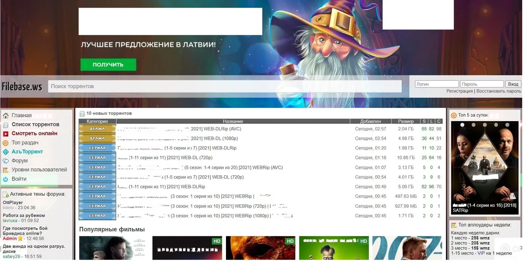Image resolution: width=524 pixels, height=261 pixels.
Task: Click the red play icon beside Смотреть онлайн
Action: click(5, 134)
